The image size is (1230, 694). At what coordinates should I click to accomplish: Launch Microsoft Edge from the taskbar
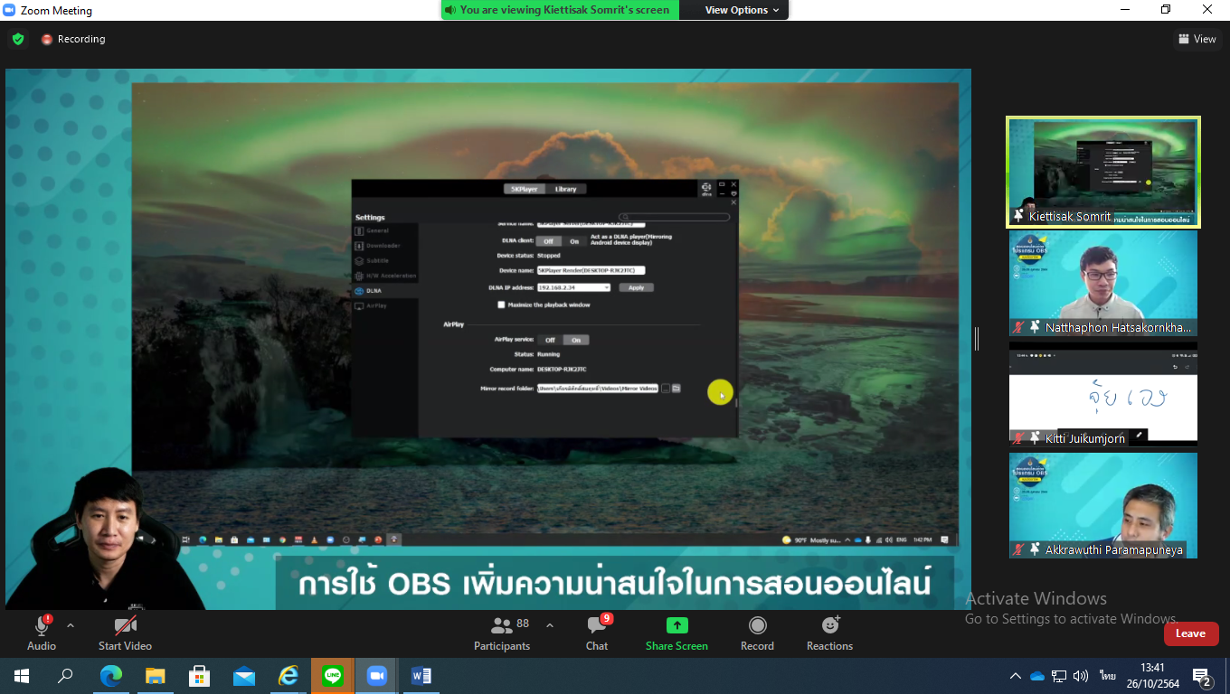pyautogui.click(x=110, y=676)
